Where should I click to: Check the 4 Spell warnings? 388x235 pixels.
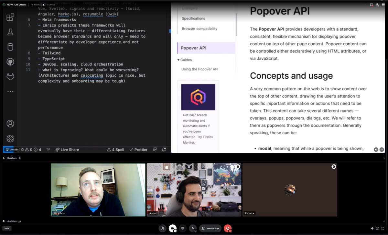click(x=115, y=150)
